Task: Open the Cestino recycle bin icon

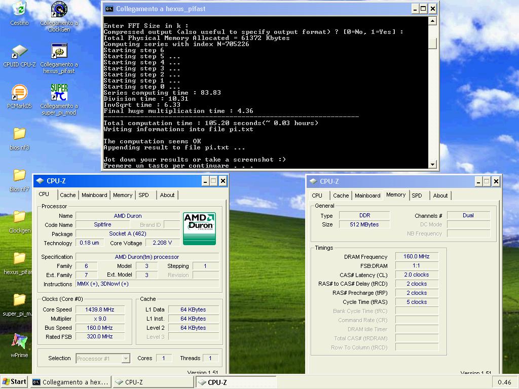Action: click(19, 13)
